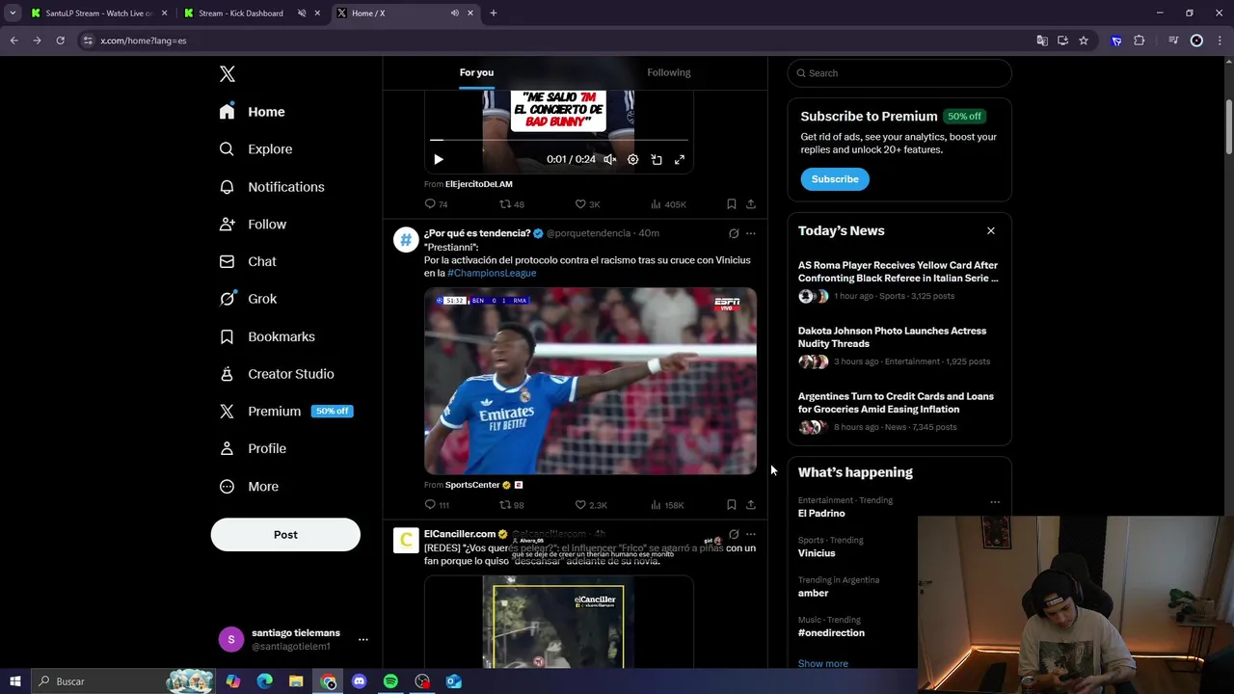Expand the video to fullscreen
Screen dimensions: 1234x694
[x=680, y=160]
